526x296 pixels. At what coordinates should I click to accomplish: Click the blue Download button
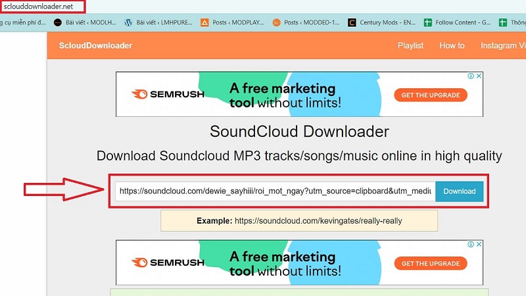coord(459,191)
